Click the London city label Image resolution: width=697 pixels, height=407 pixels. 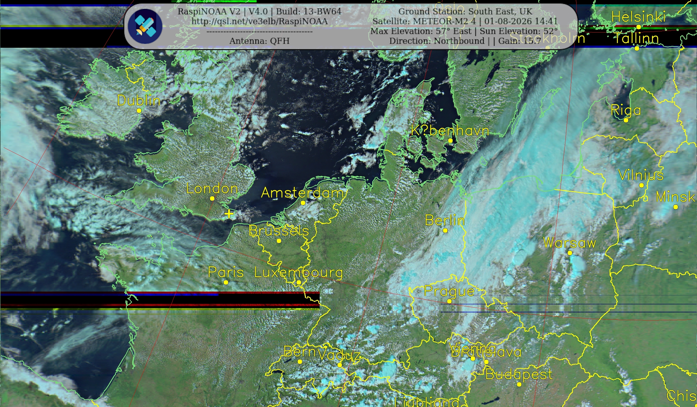click(212, 189)
